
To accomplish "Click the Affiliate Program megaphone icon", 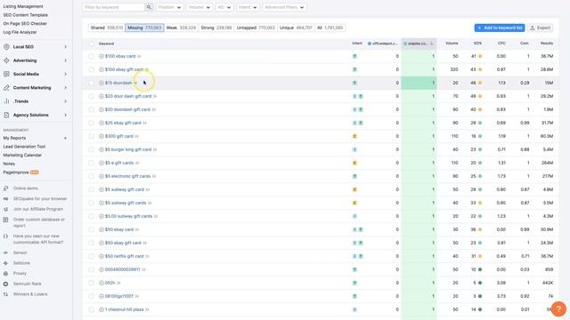I will coord(6,210).
